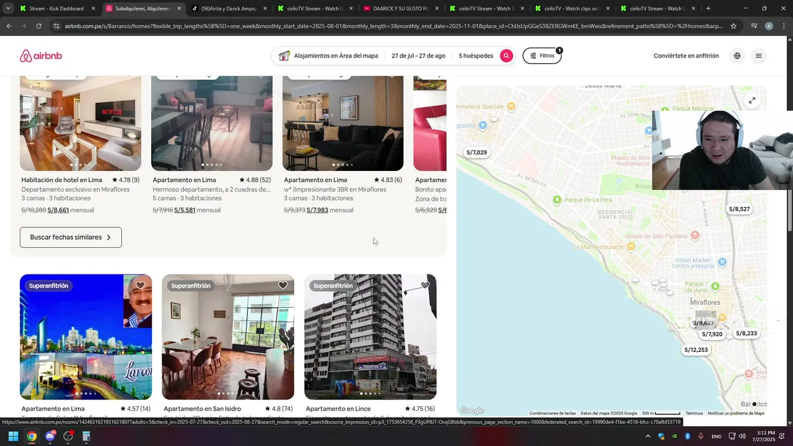
Task: Open the Apartamento en Lima 4.83 listing photo
Action: click(x=343, y=123)
